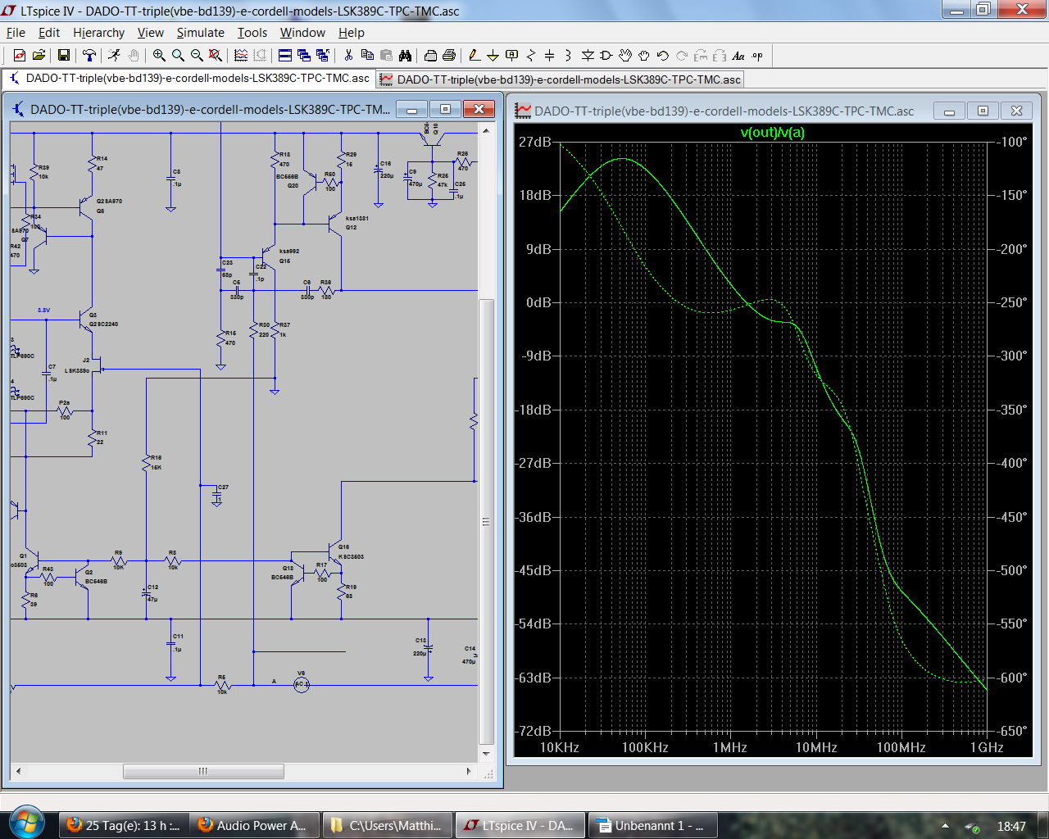The width and height of the screenshot is (1049, 839).
Task: Maximize the waveform plot child window
Action: tap(983, 111)
